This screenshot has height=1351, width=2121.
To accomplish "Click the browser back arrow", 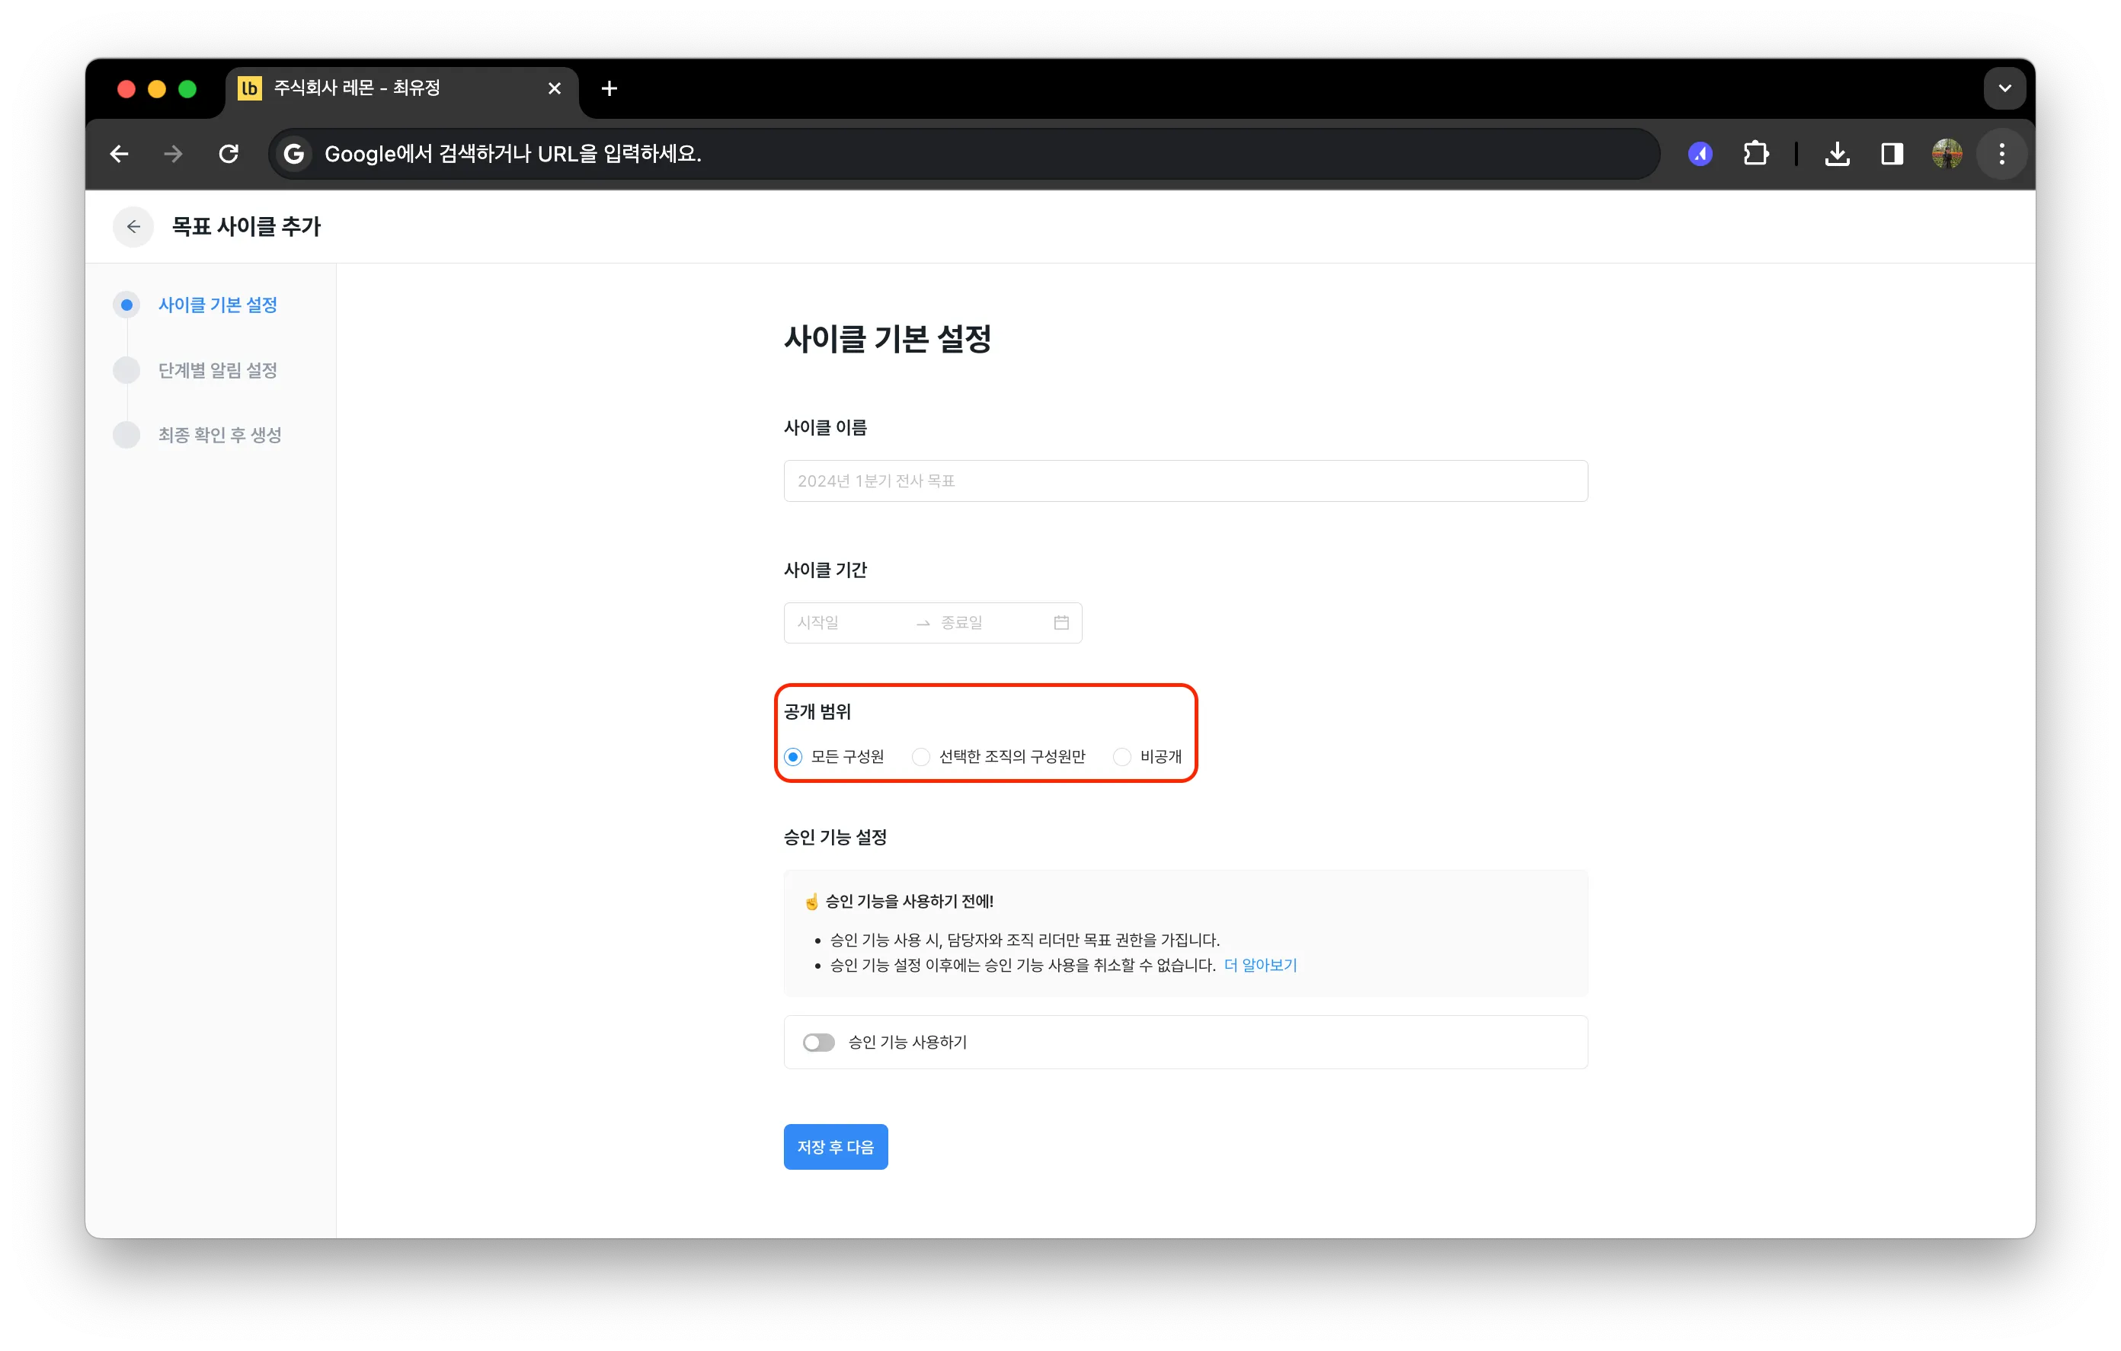I will tap(120, 154).
